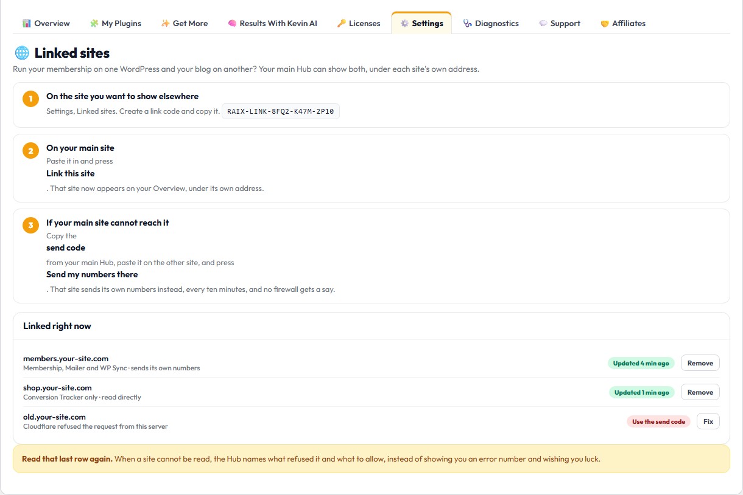Screen dimensions: 743x495
Task: Click the Kevin AI brain icon
Action: [232, 23]
